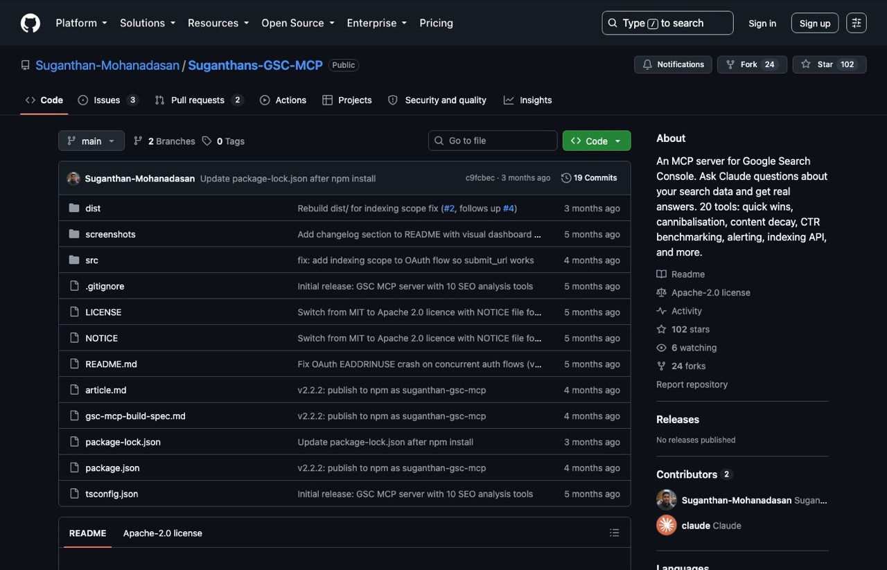The image size is (887, 570).
Task: Click the Sign up button
Action: [x=815, y=23]
